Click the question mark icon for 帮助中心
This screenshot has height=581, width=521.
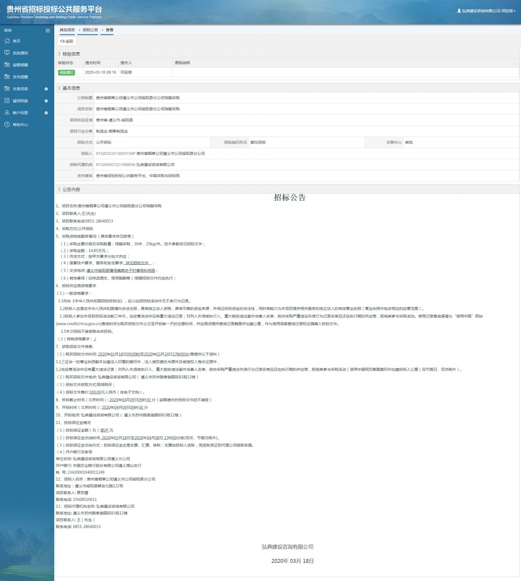(7, 124)
